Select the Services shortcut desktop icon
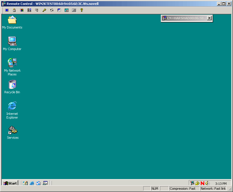This screenshot has width=233, height=192. (13, 132)
